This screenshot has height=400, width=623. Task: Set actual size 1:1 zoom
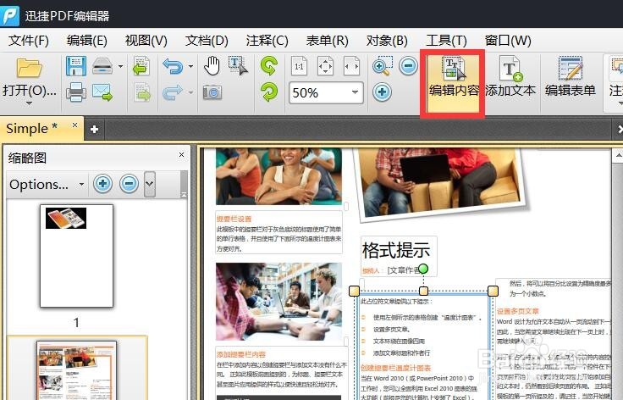[x=299, y=66]
